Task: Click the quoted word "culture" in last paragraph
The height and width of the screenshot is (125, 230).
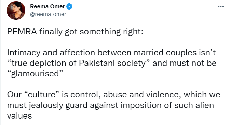Action: pos(41,95)
